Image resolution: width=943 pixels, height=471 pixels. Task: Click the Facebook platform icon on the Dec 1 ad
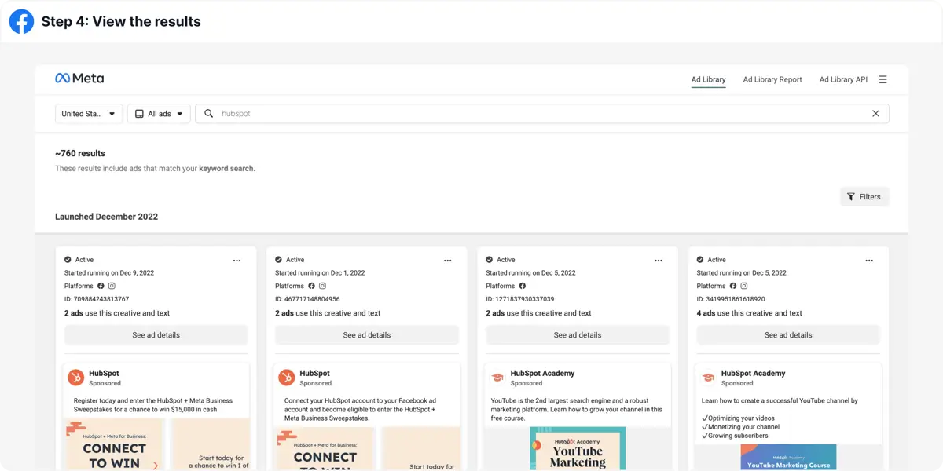(311, 287)
